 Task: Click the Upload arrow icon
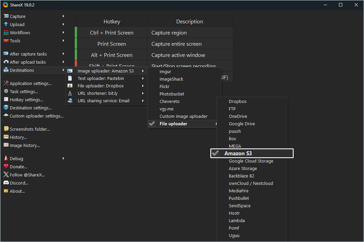pyautogui.click(x=6, y=24)
